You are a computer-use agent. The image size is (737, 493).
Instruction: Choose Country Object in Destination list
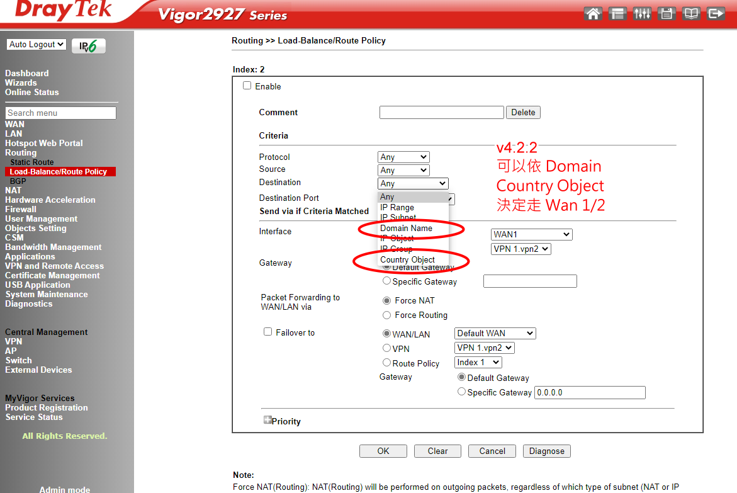click(x=407, y=259)
